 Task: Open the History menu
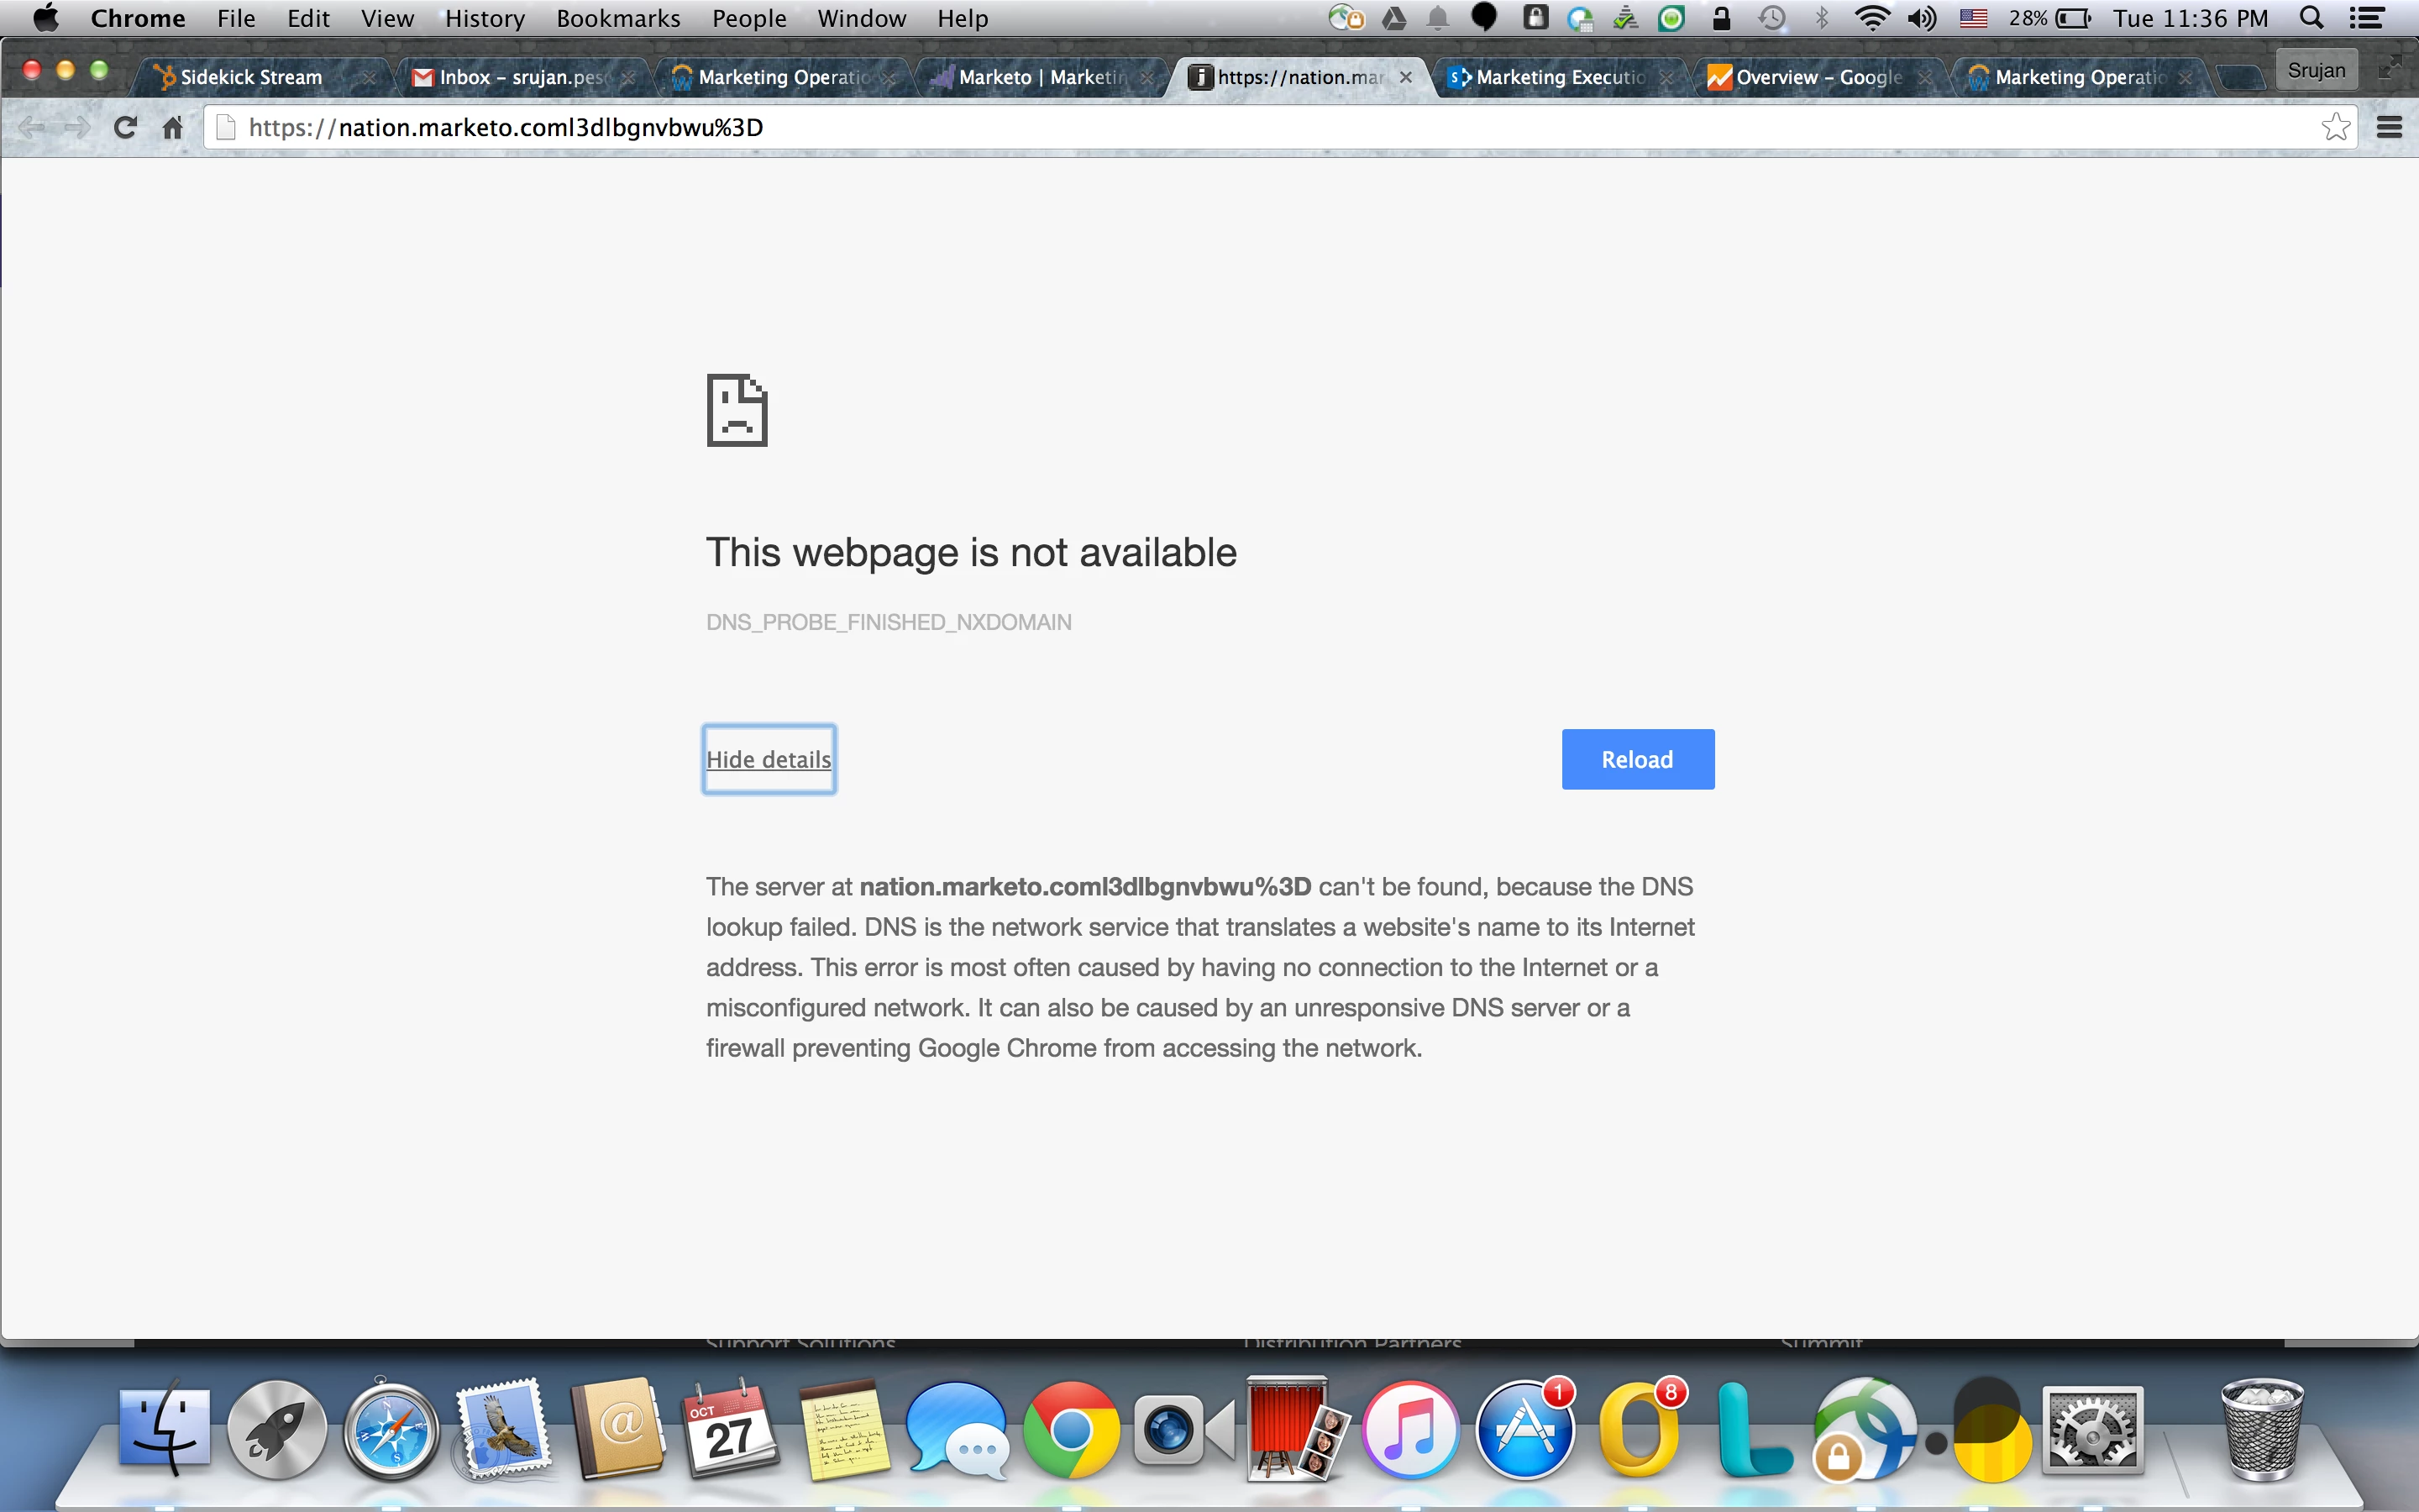point(485,18)
